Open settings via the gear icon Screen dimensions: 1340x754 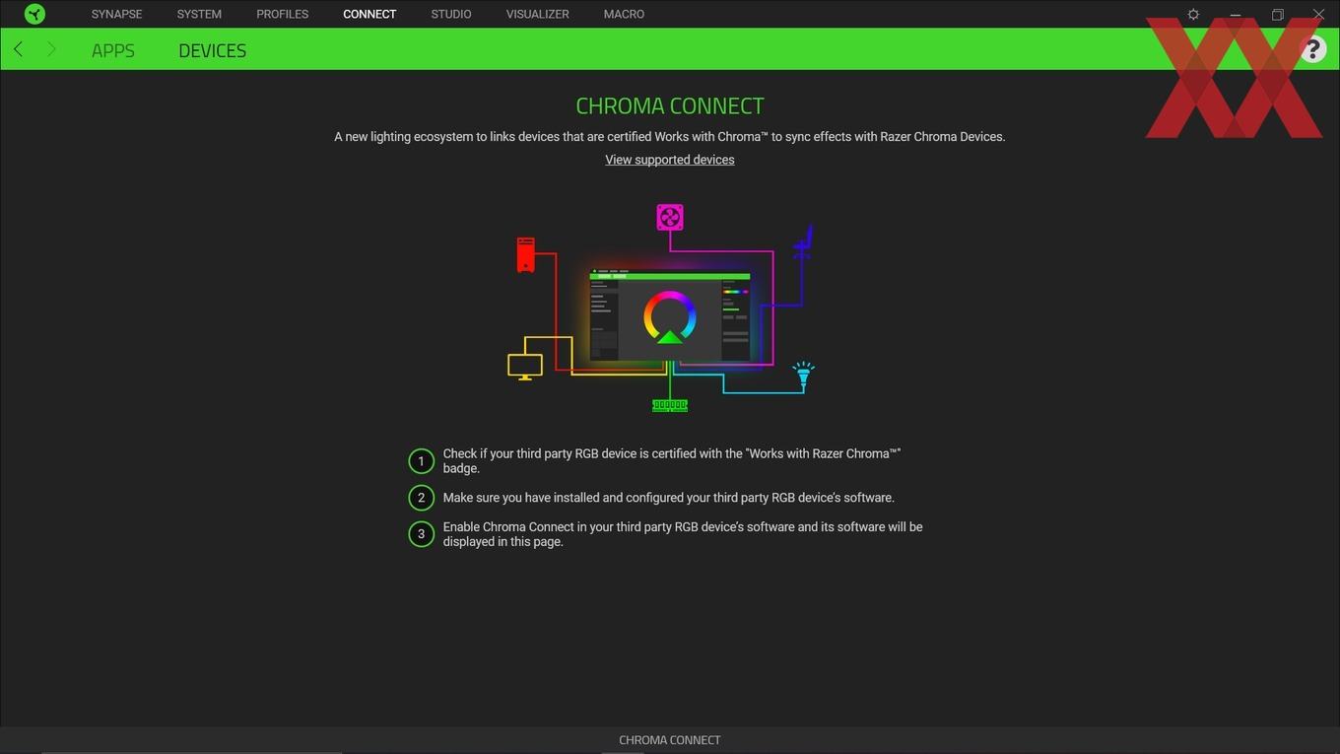point(1193,14)
